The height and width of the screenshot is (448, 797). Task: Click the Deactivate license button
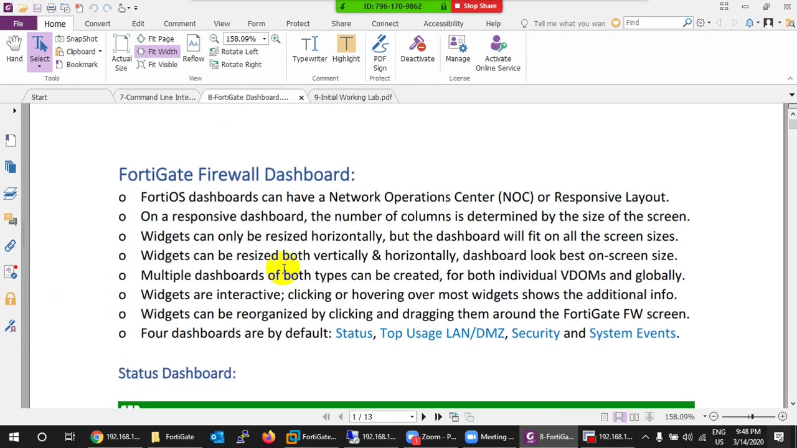(x=418, y=50)
